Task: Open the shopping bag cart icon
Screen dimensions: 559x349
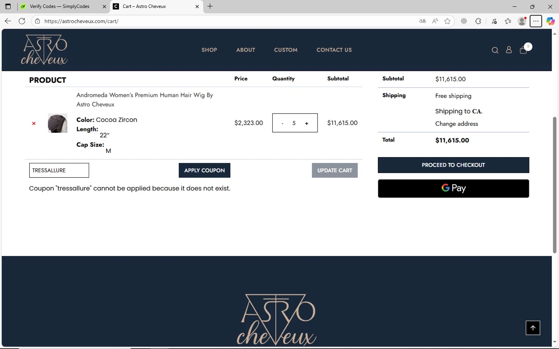Action: click(x=523, y=50)
